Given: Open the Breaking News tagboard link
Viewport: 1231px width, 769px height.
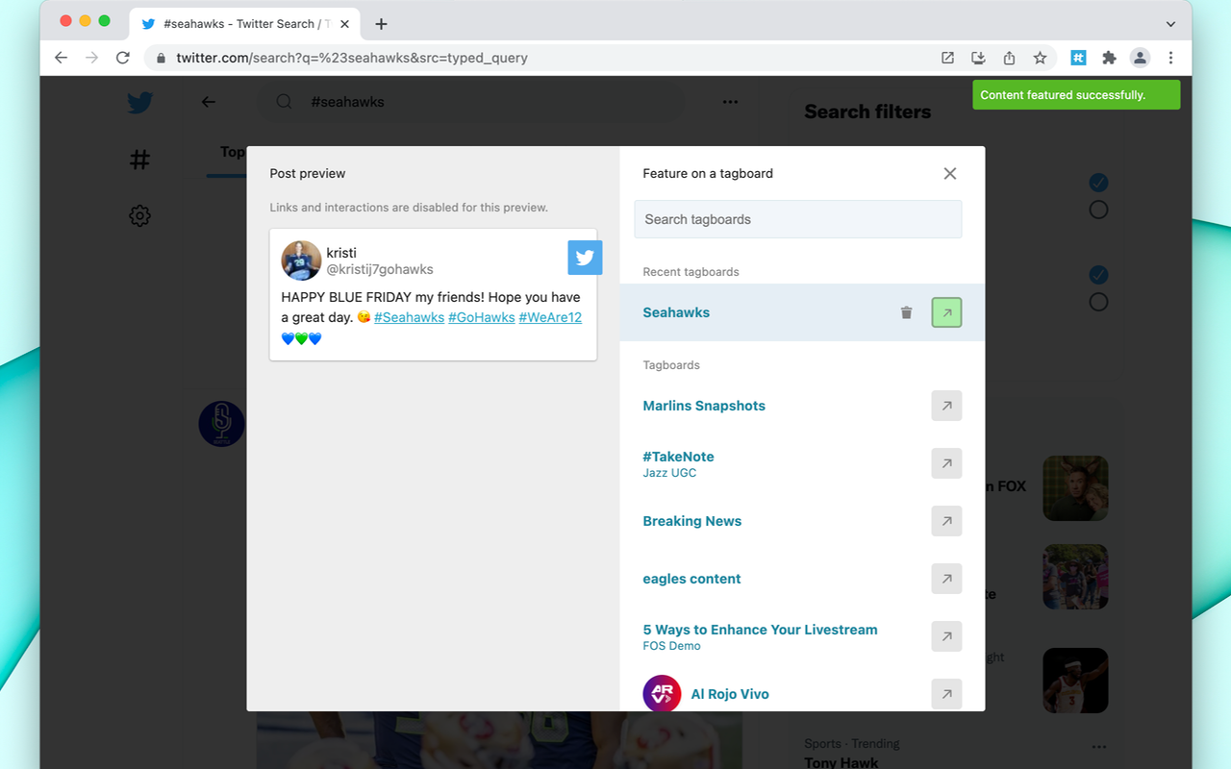Looking at the screenshot, I should pos(691,520).
